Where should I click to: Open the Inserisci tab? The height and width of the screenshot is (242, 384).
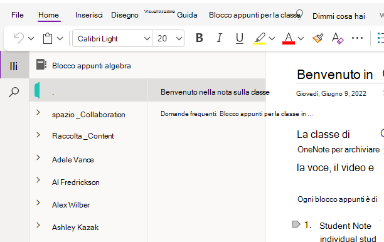pyautogui.click(x=89, y=15)
